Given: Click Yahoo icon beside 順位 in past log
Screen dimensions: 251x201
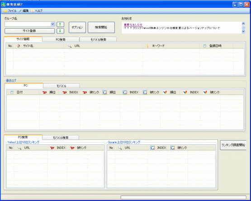Looking at the screenshot, I should [x=44, y=92].
